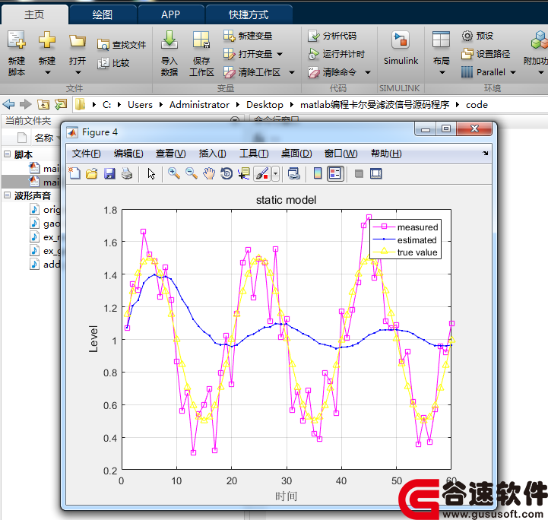Viewport: 548px width, 520px height.
Task: Click Set Path (设置路径)
Action: (486, 54)
